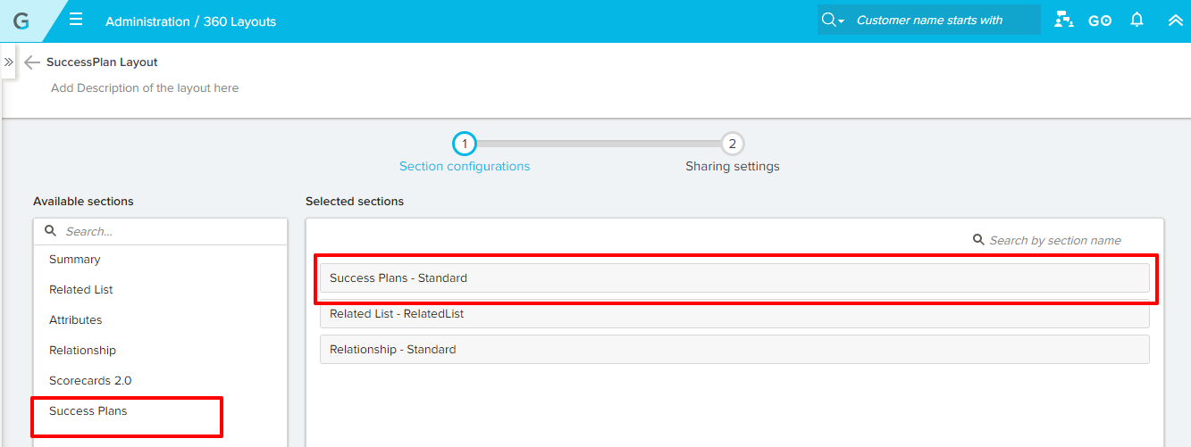Open the notifications bell
Image resolution: width=1191 pixels, height=447 pixels.
point(1136,20)
